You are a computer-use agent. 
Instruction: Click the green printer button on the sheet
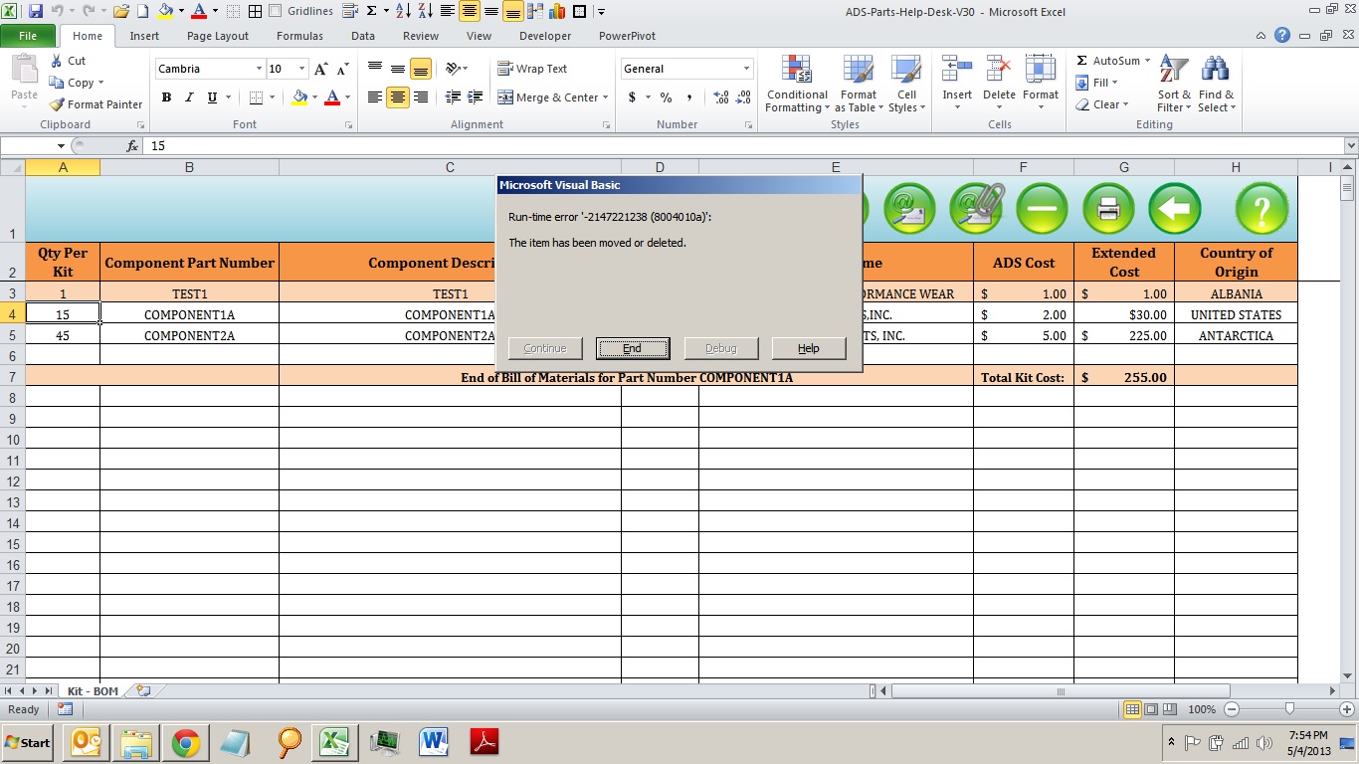coord(1108,208)
